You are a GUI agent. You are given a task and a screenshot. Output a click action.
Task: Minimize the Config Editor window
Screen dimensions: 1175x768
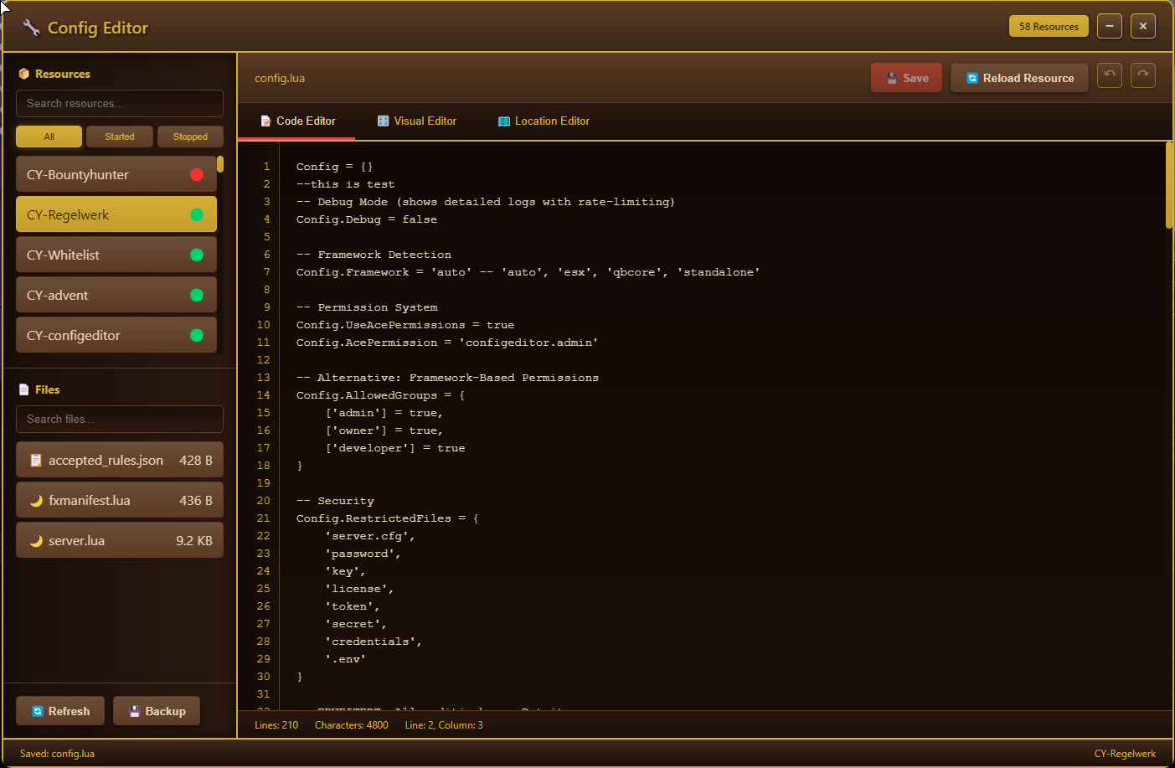pos(1110,26)
